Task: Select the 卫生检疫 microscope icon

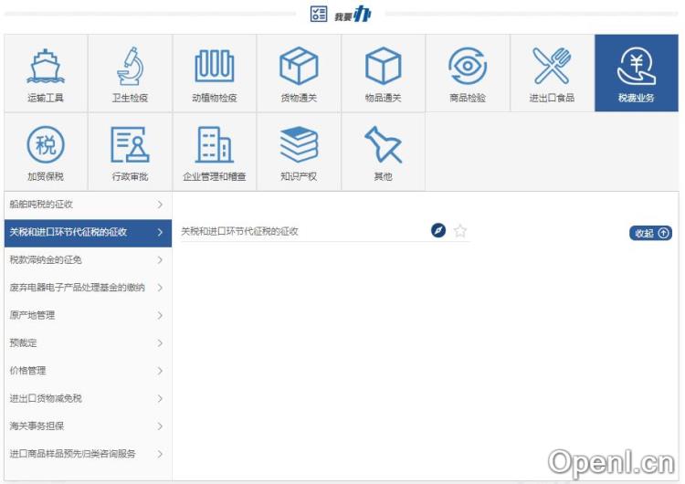Action: coord(130,66)
